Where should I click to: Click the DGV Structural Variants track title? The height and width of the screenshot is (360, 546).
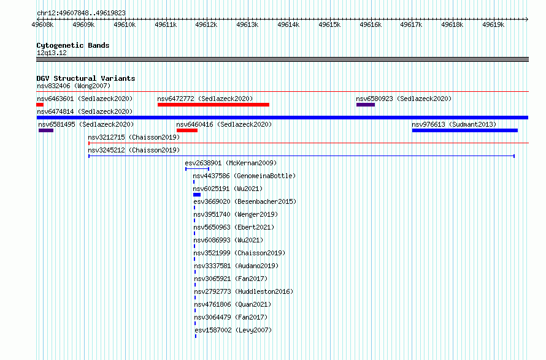coord(86,78)
